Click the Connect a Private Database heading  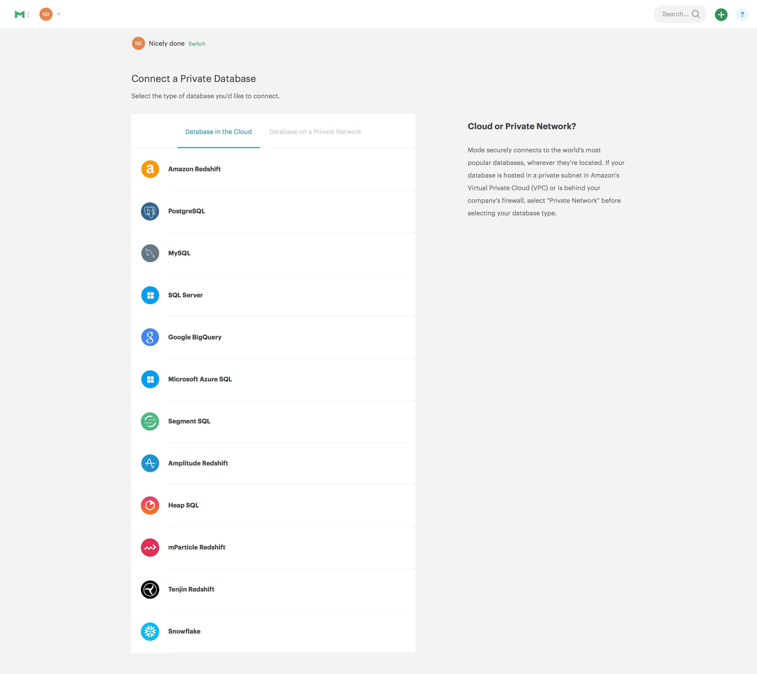tap(194, 78)
